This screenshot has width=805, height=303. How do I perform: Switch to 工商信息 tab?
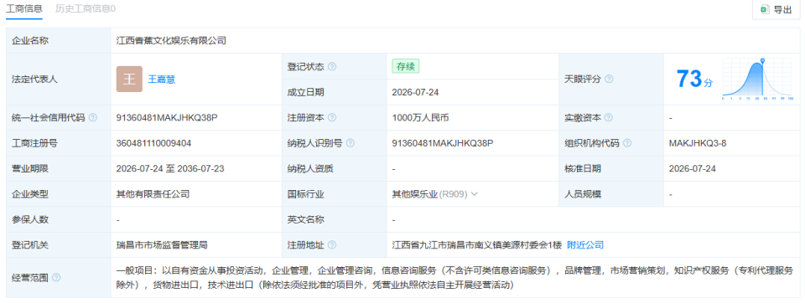(24, 8)
